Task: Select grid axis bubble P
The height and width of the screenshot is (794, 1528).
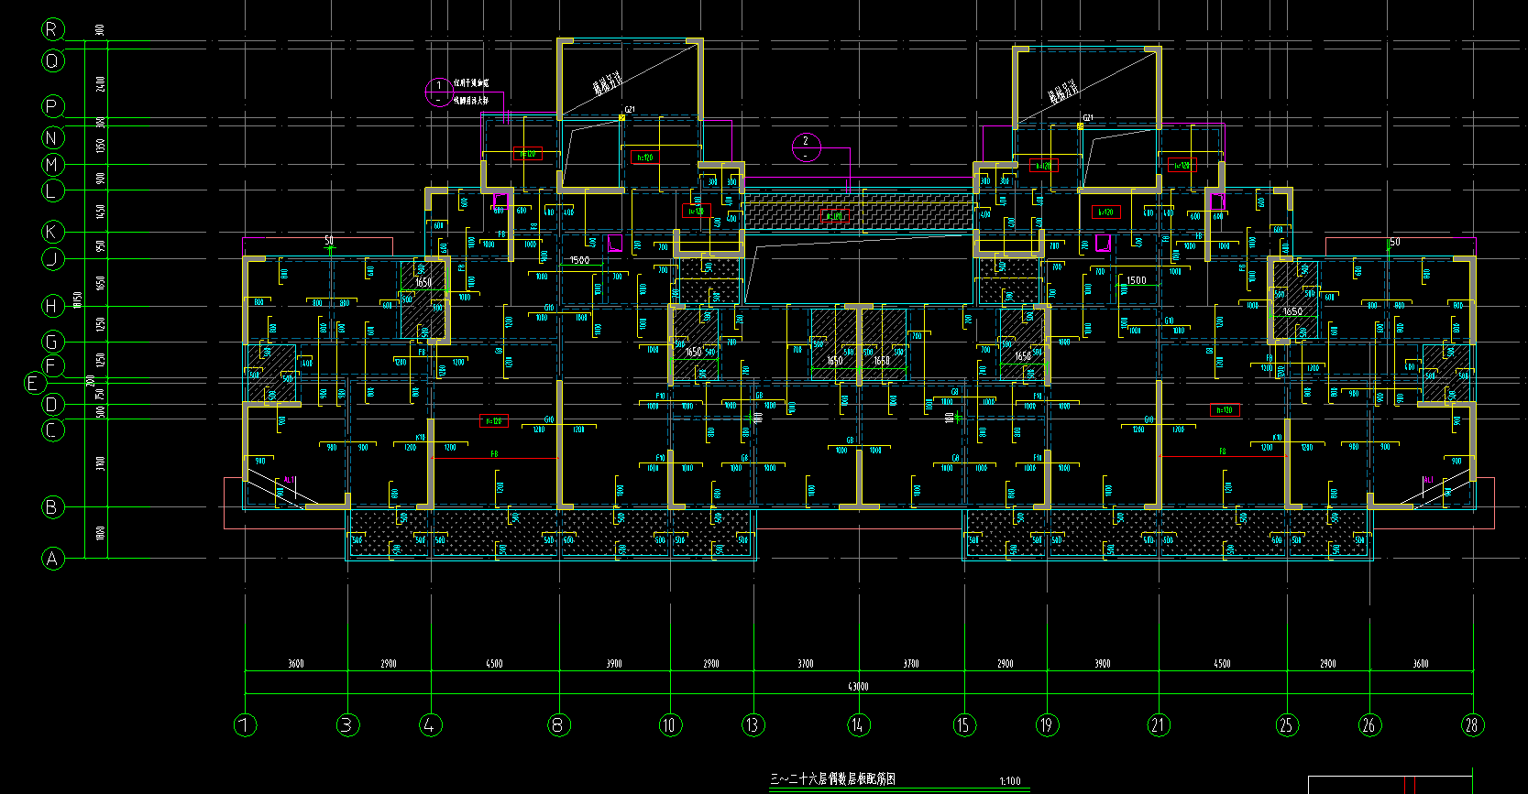Action: click(x=53, y=106)
